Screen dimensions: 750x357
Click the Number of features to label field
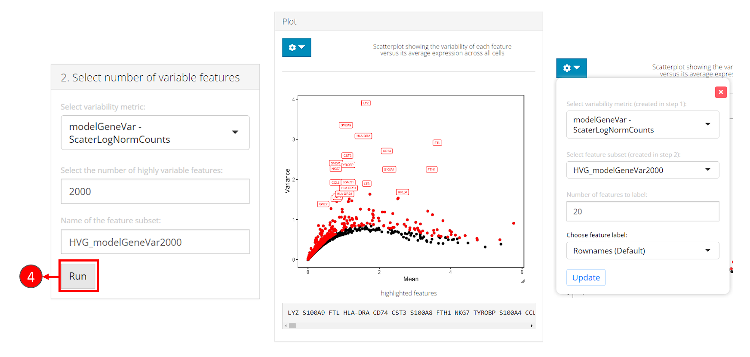[x=642, y=212]
